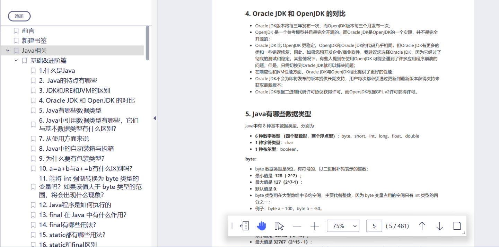Collapse the Java相关 bookmark node
The height and width of the screenshot is (247, 499).
point(8,50)
